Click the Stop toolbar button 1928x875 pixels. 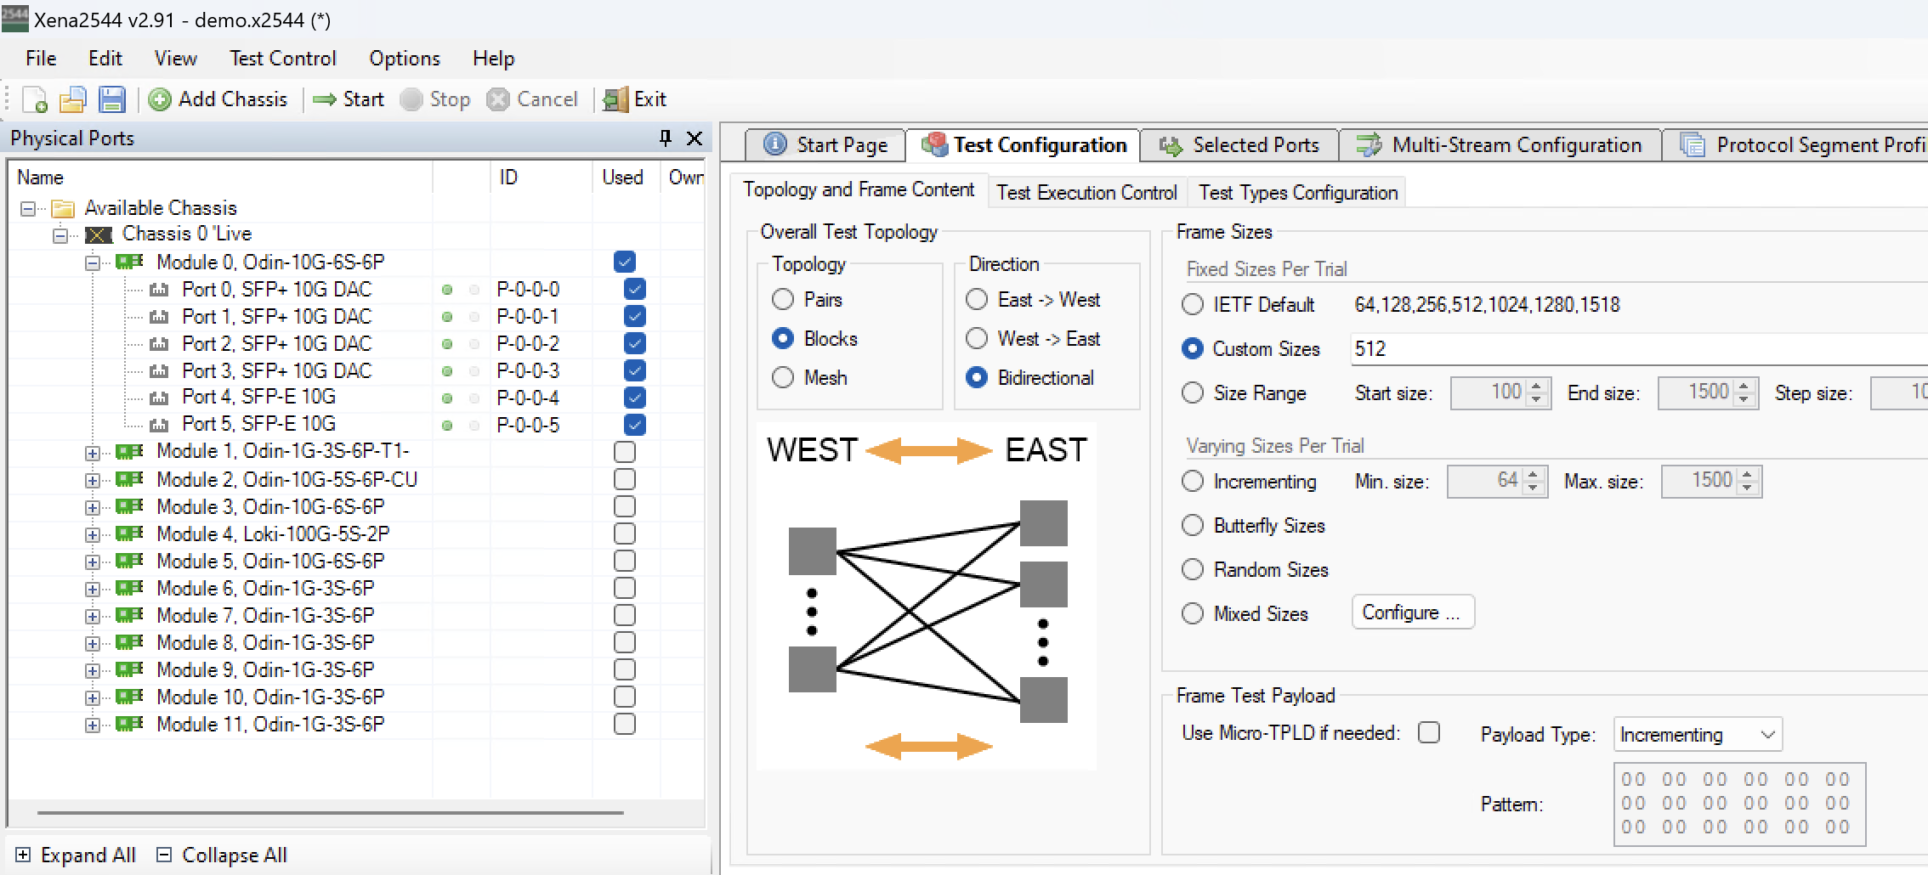(x=435, y=99)
